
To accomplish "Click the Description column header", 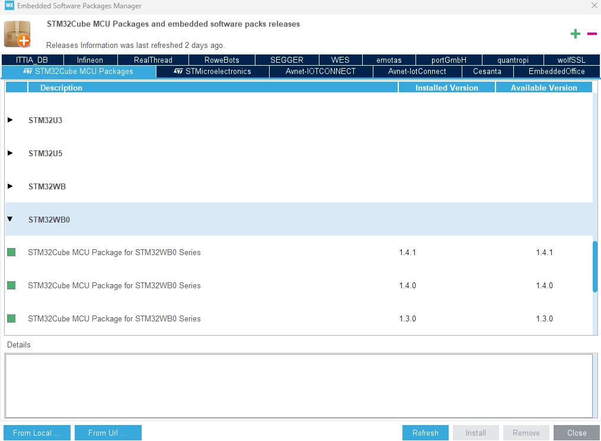I will 213,88.
